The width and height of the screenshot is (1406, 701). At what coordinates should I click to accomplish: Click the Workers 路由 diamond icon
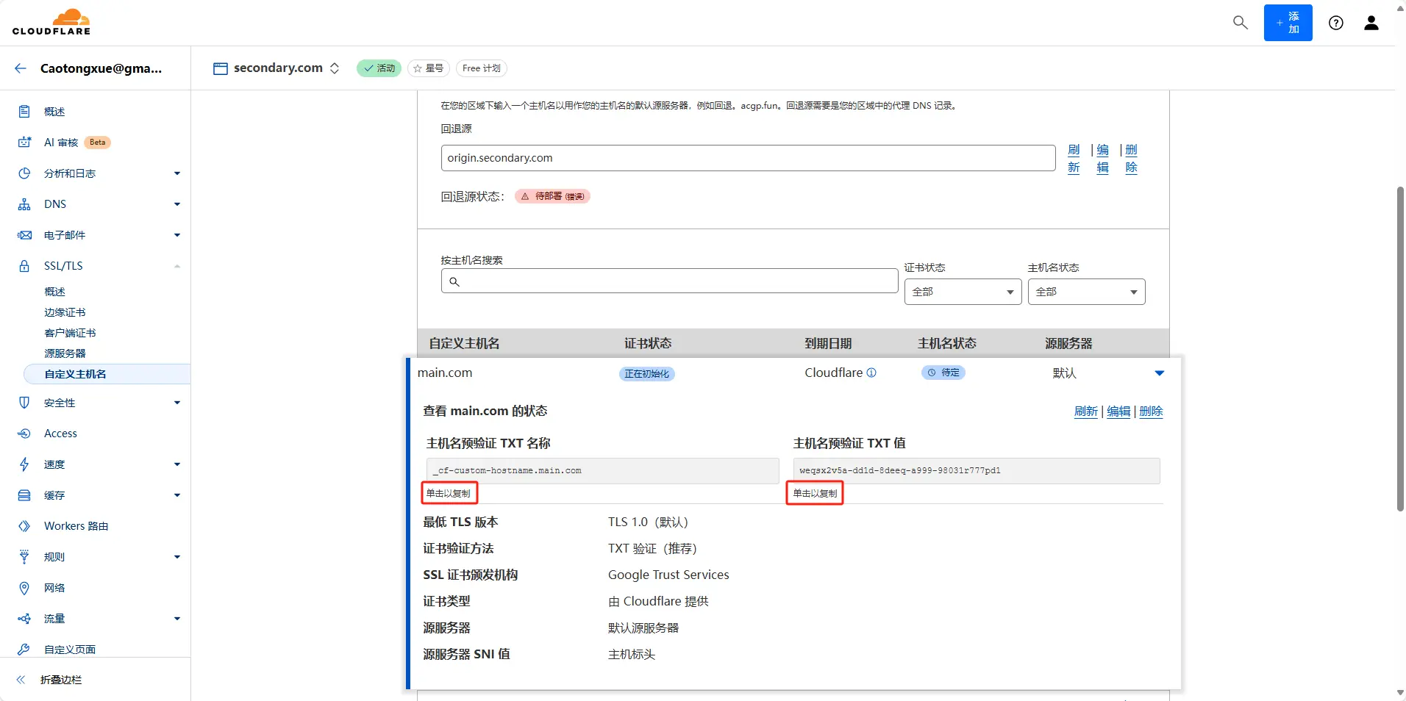coord(24,526)
